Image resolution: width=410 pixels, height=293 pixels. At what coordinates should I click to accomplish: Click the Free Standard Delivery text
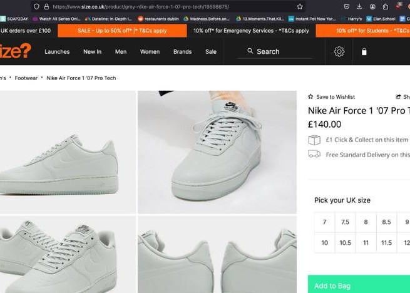367,155
